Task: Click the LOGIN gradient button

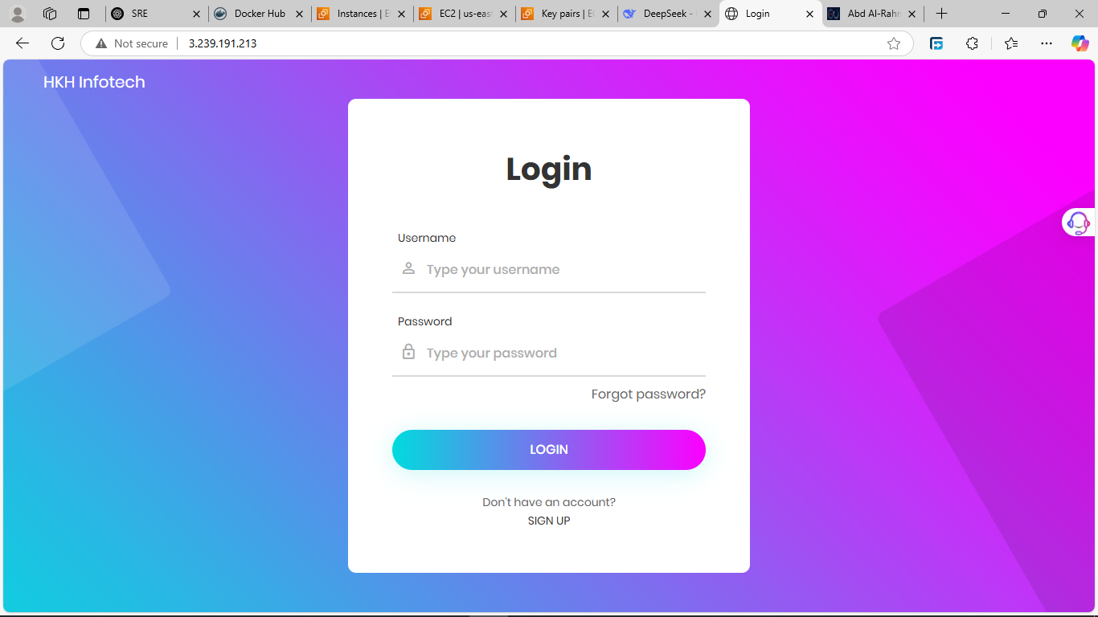Action: [549, 450]
